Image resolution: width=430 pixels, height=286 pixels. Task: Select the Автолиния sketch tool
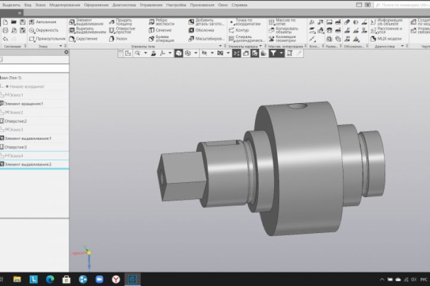click(42, 22)
